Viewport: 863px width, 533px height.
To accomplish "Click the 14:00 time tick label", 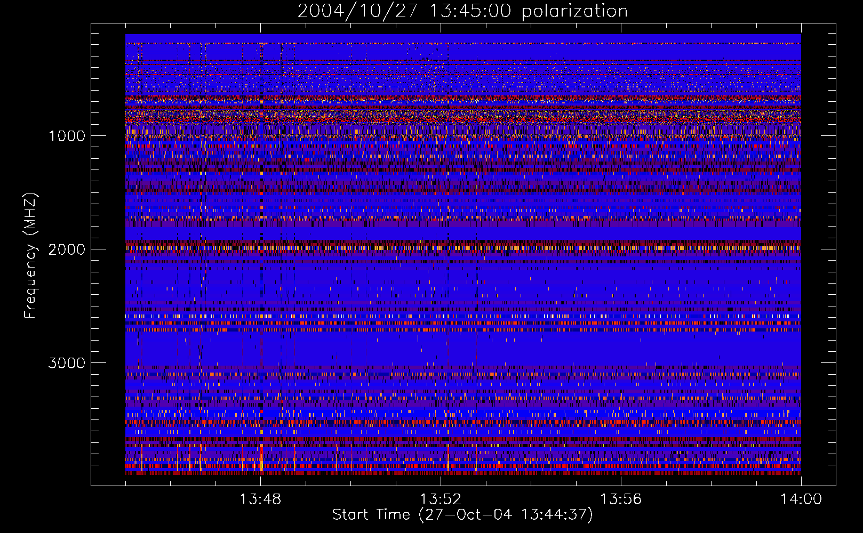I will [x=801, y=499].
